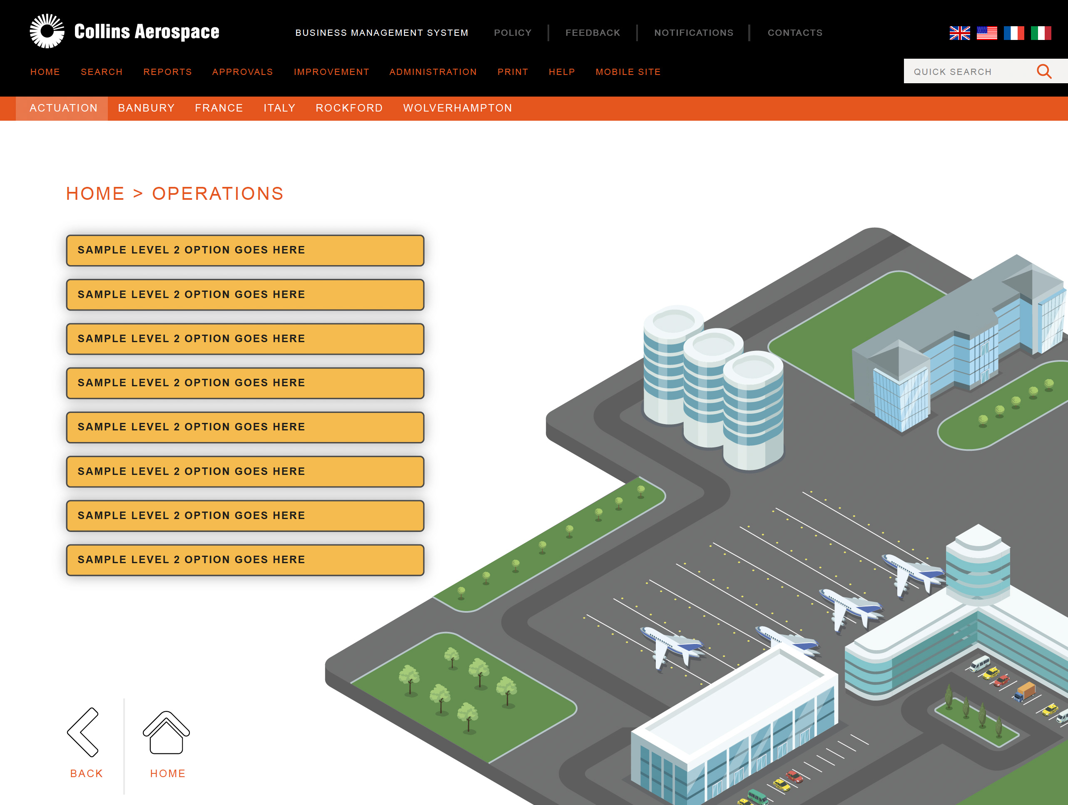Screen dimensions: 1068x805
Task: Click the BACK text label
Action: point(87,774)
